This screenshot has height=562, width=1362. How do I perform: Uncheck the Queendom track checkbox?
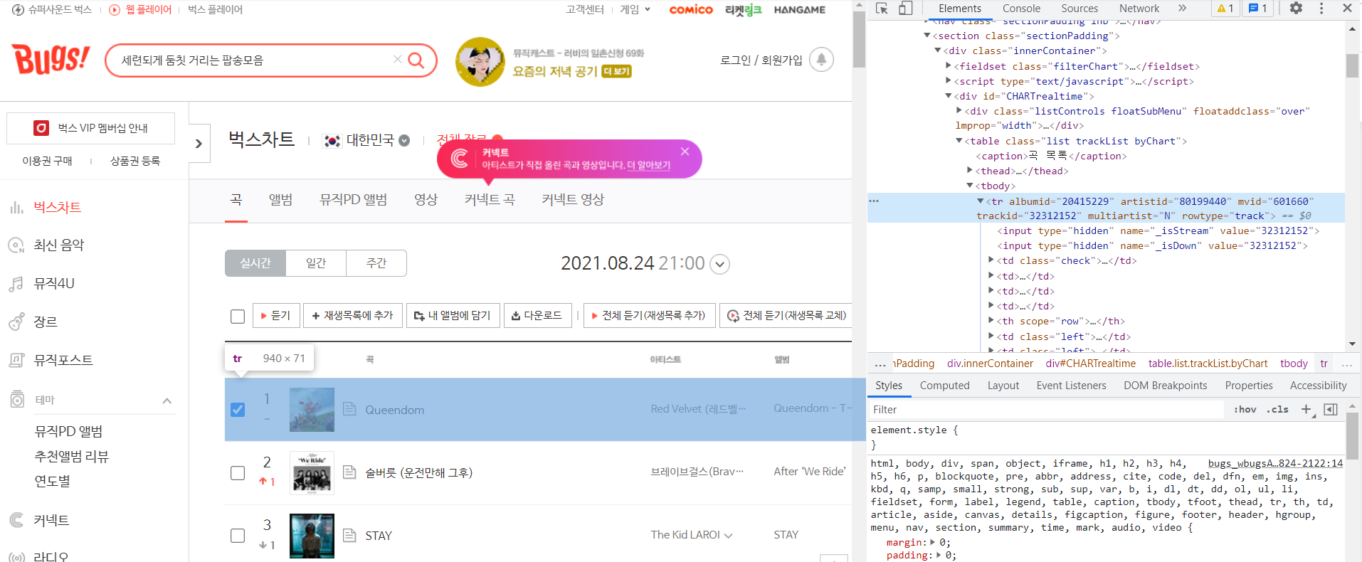(238, 410)
